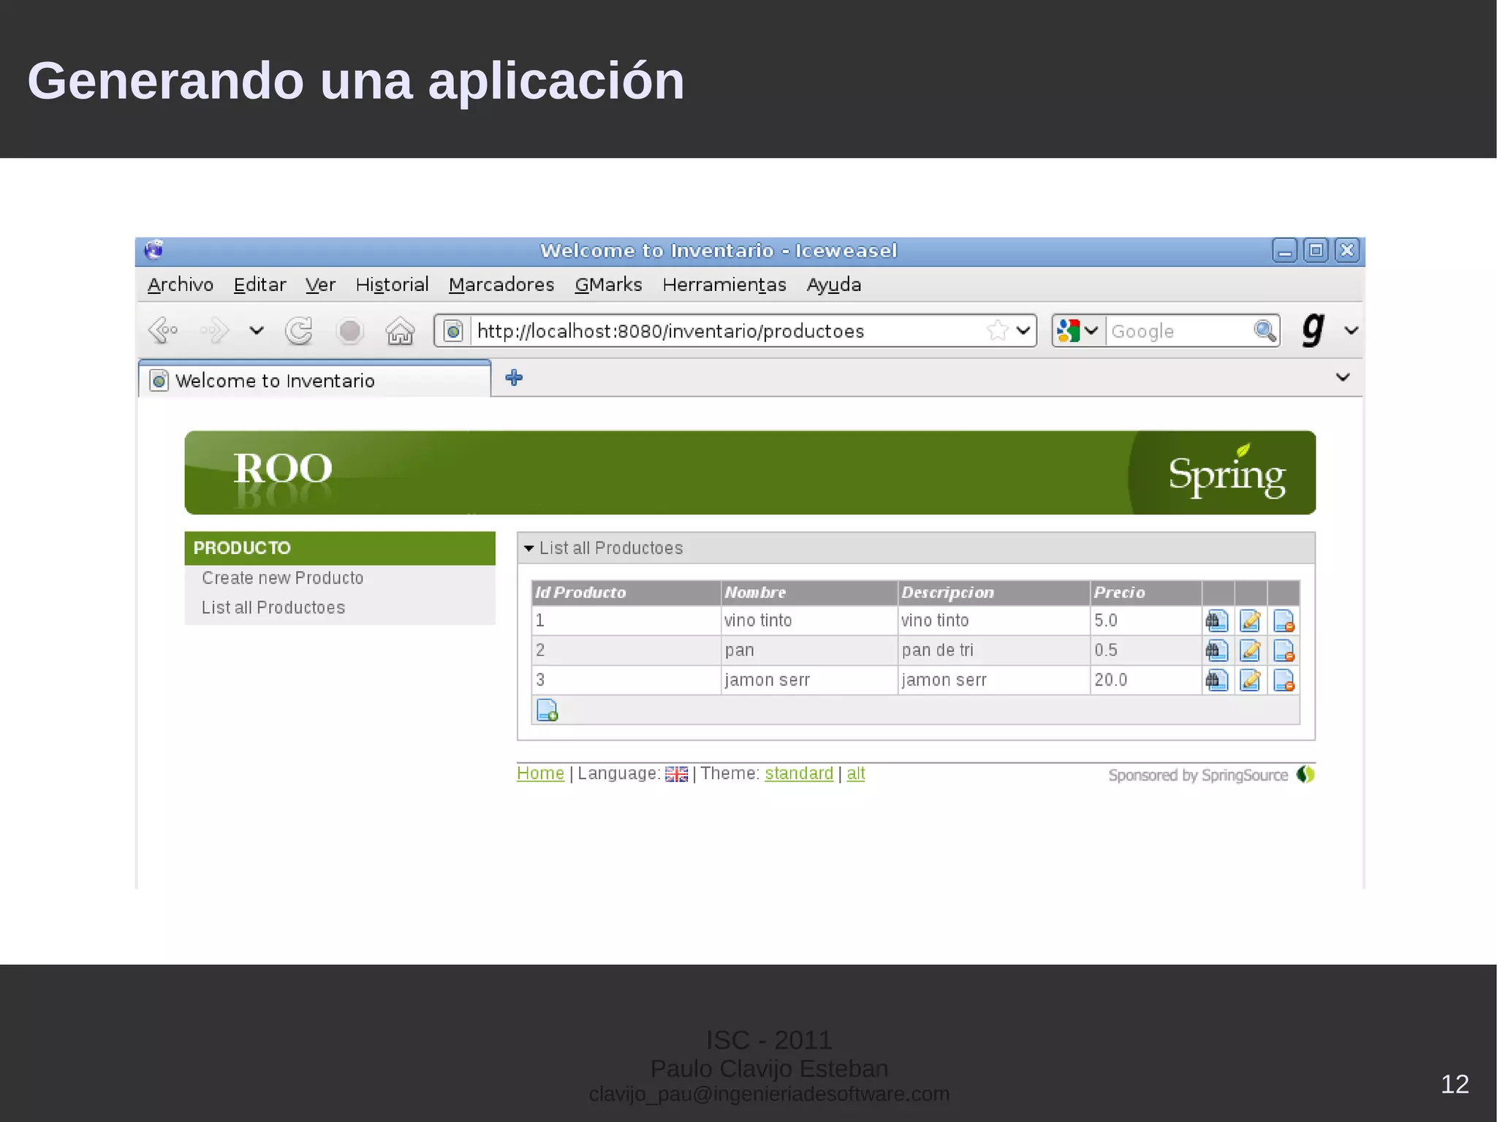Click the Google search input box

coord(1178,331)
